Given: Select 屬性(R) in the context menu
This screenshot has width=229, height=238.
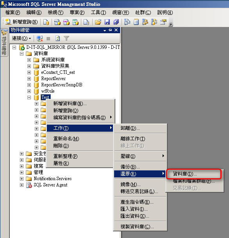Looking at the screenshot, I should [61, 163].
